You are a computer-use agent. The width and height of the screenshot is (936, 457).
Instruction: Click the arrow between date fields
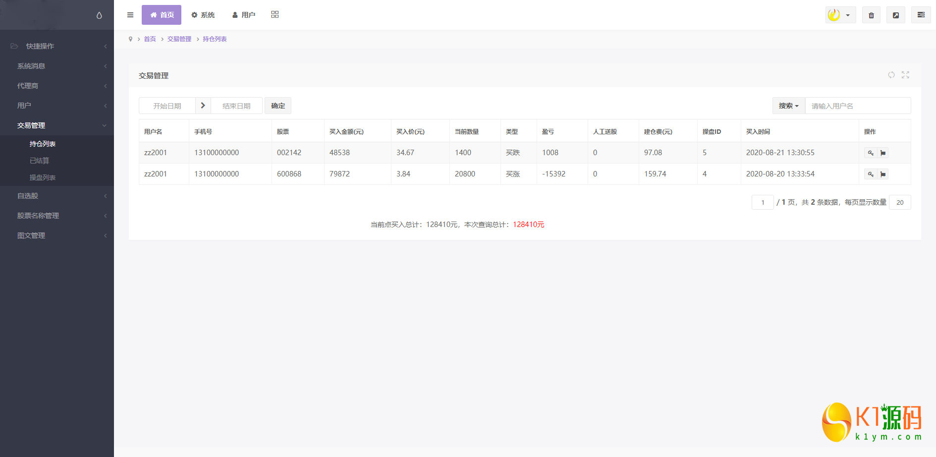coord(203,106)
